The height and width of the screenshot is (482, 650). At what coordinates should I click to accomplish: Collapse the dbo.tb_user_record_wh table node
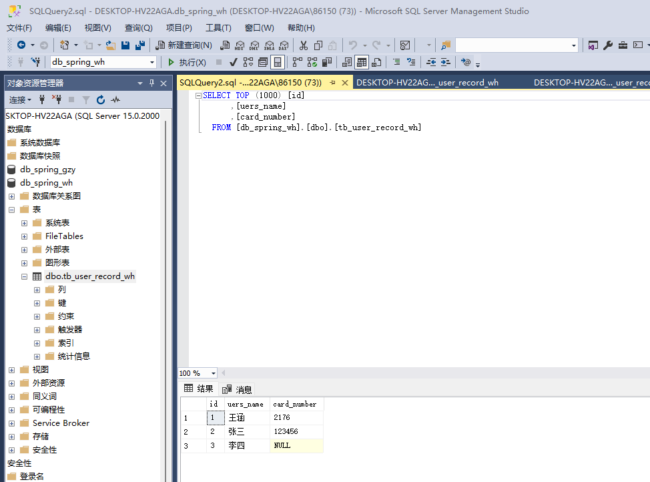click(x=25, y=276)
